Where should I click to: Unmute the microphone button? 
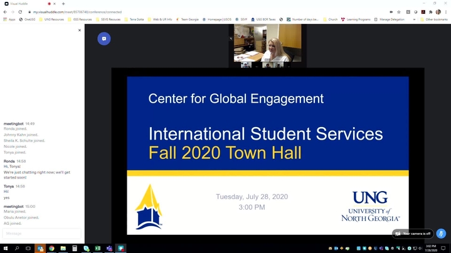click(441, 234)
